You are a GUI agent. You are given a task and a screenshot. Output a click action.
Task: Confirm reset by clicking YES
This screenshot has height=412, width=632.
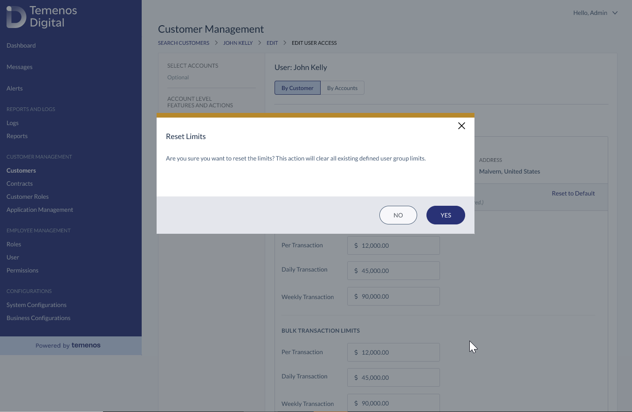446,215
